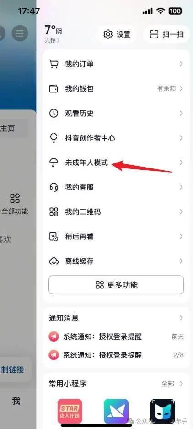The image size is (193, 429).
Task: Select the 未成年人模式 menu entry
Action: point(116,163)
